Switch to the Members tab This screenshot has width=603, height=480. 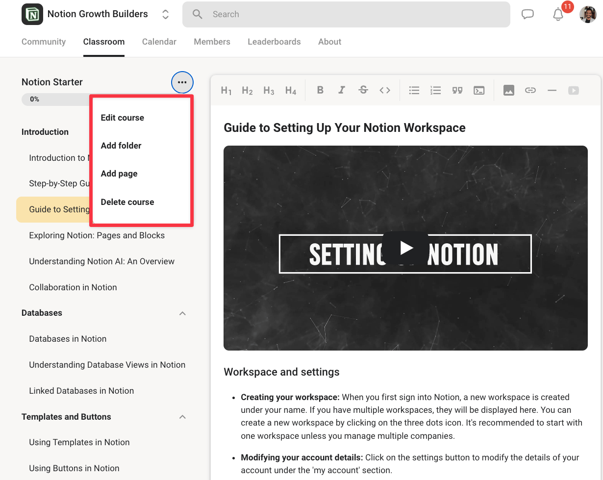click(x=212, y=42)
